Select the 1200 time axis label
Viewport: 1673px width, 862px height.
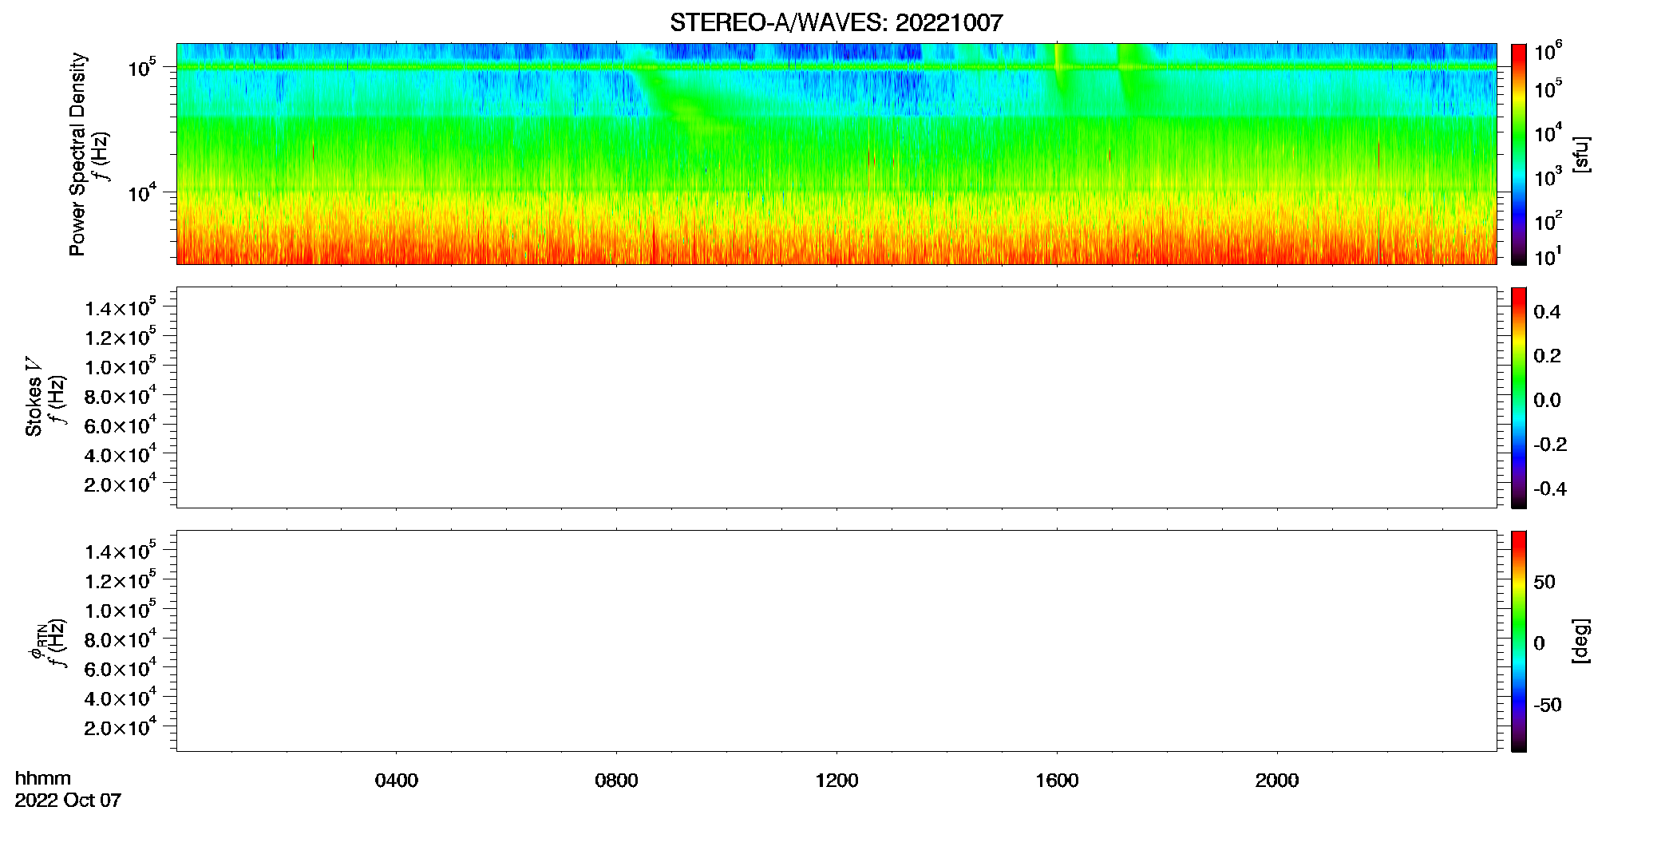pyautogui.click(x=836, y=781)
